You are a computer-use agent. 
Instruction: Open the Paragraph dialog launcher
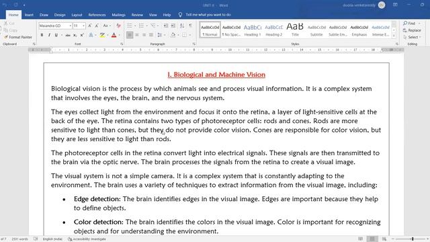194,44
